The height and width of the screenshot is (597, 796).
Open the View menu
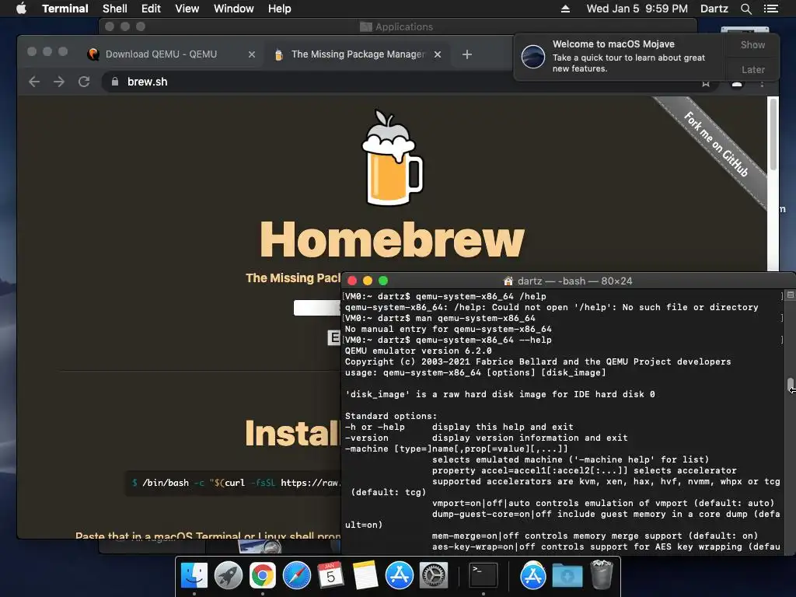(x=187, y=9)
